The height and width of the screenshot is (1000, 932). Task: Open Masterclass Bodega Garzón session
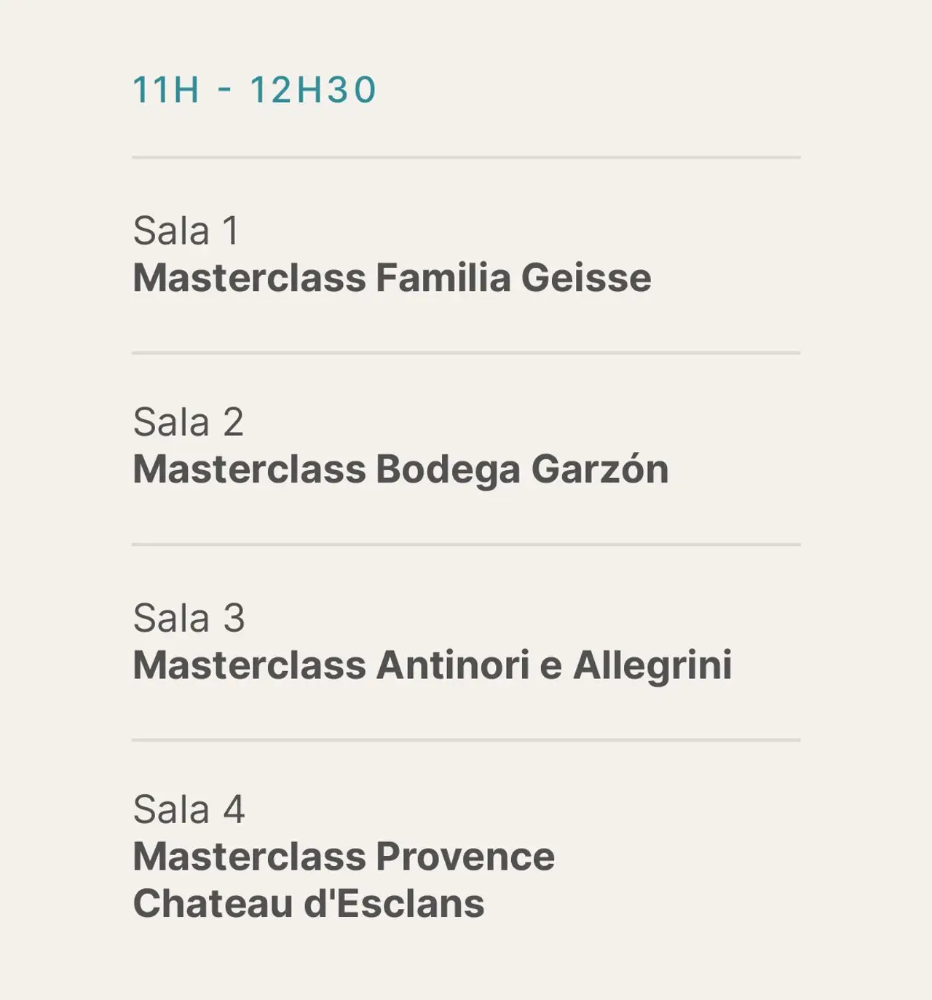click(x=400, y=469)
